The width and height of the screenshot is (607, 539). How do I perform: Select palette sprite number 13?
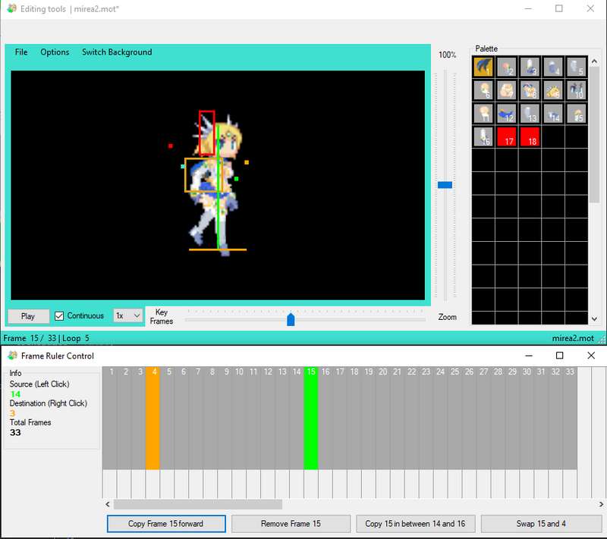[530, 113]
